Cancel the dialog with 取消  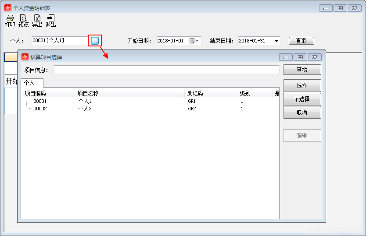[302, 113]
